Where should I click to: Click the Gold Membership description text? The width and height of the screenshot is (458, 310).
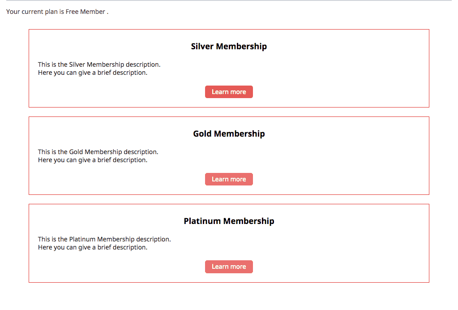(x=98, y=151)
